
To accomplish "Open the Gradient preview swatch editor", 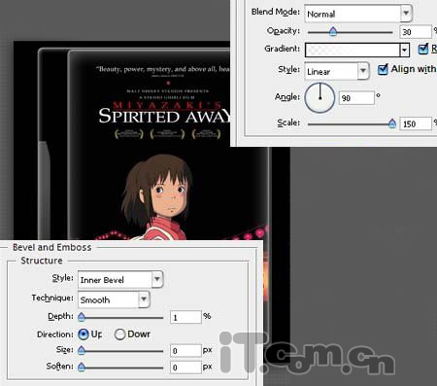I will [x=353, y=50].
